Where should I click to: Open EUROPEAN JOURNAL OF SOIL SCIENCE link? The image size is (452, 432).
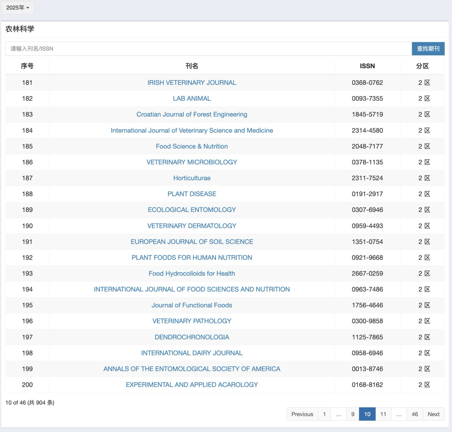click(x=192, y=242)
